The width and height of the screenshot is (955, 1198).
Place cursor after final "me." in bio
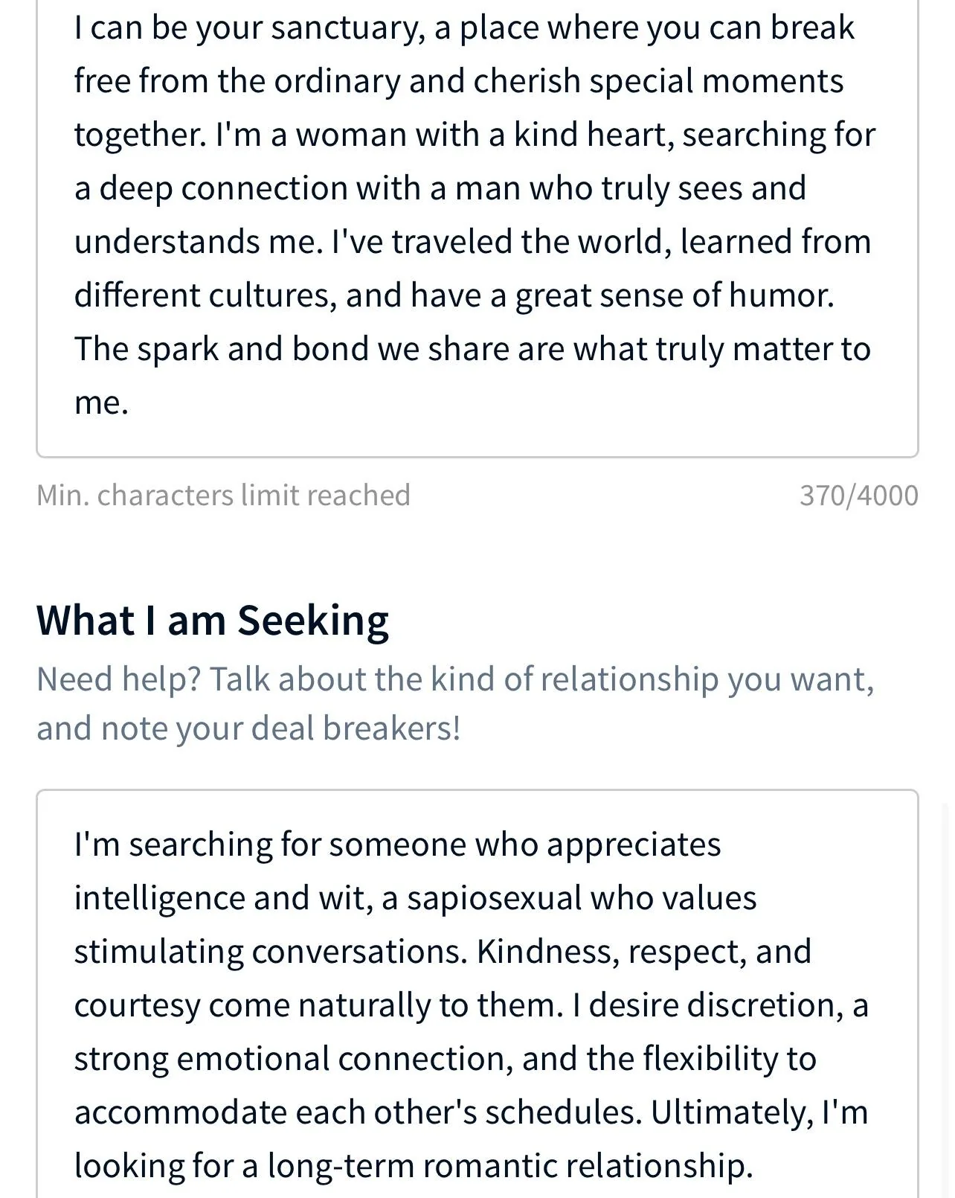tap(131, 403)
